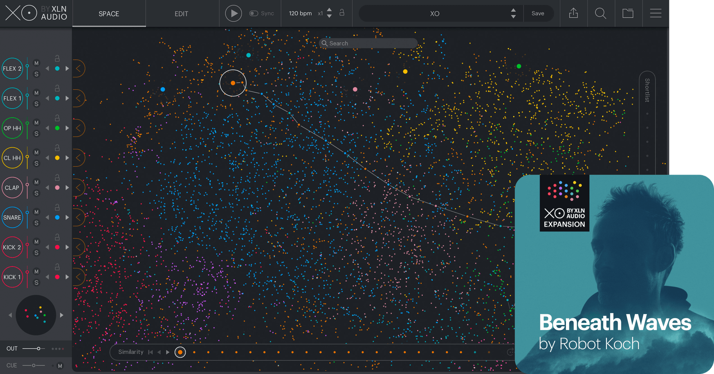Select the CLAP channel
The width and height of the screenshot is (714, 374).
click(x=12, y=188)
